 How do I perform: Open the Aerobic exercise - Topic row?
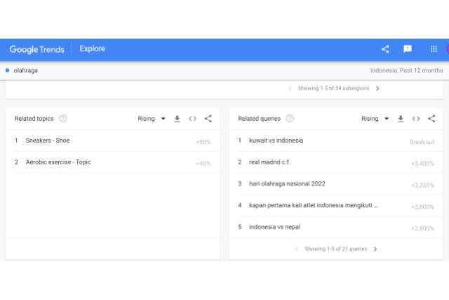(112, 162)
